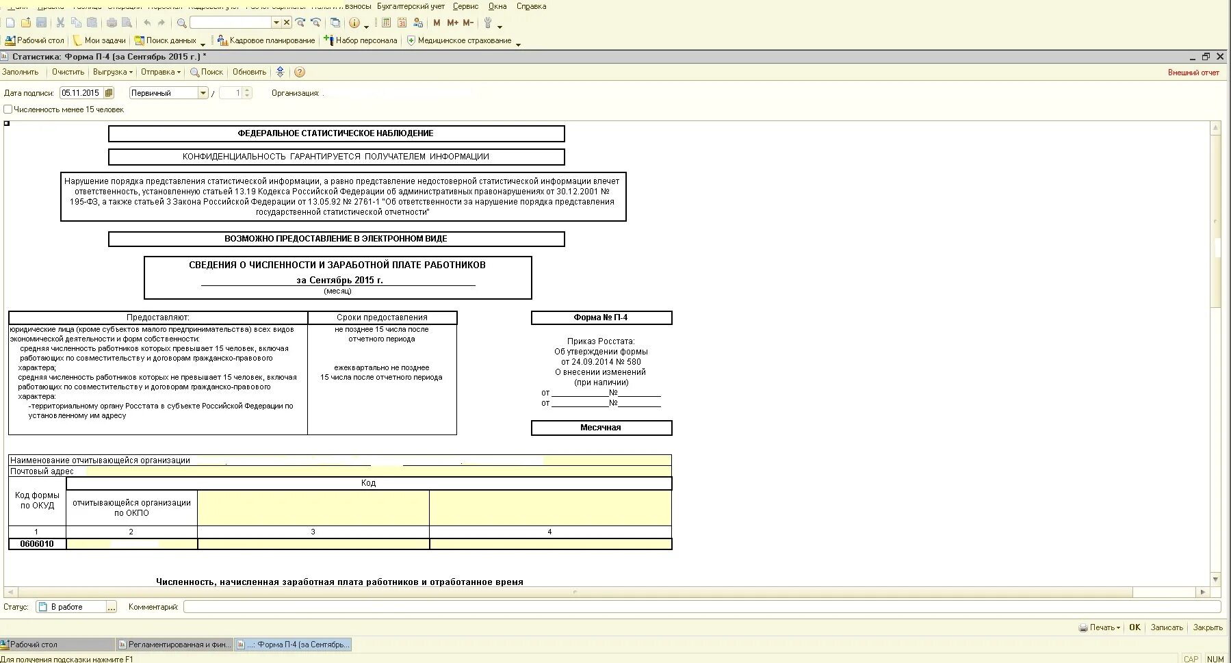
Task: Click the Обновить button
Action: [249, 72]
